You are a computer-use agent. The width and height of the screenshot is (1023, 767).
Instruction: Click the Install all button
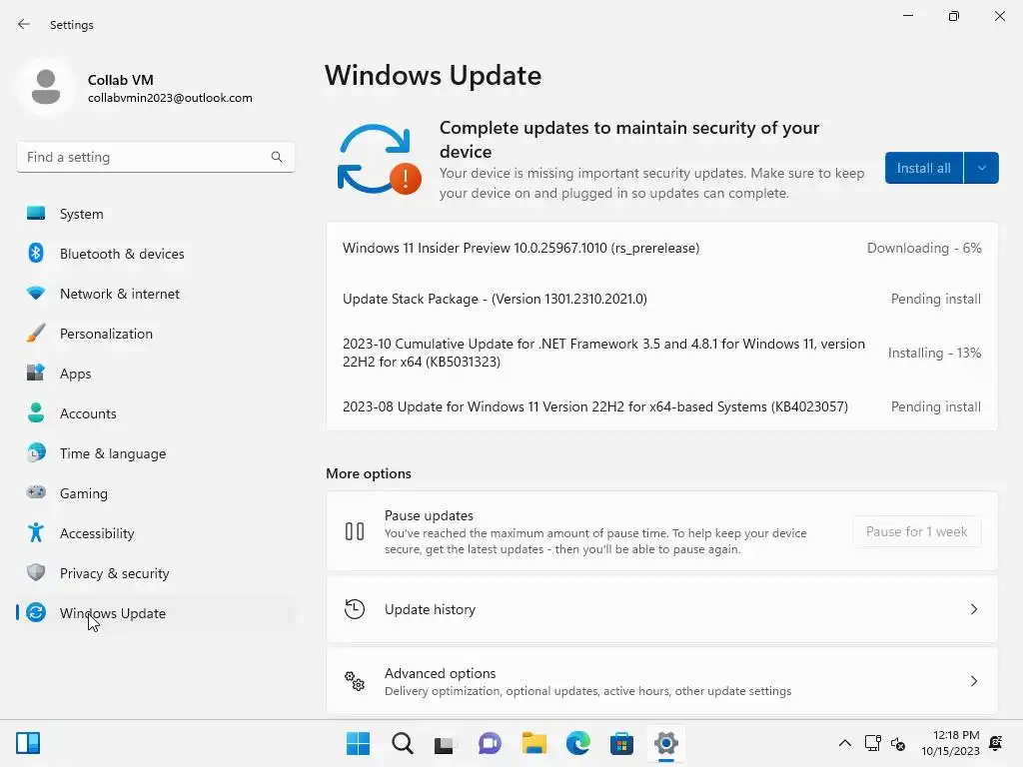[x=924, y=168]
